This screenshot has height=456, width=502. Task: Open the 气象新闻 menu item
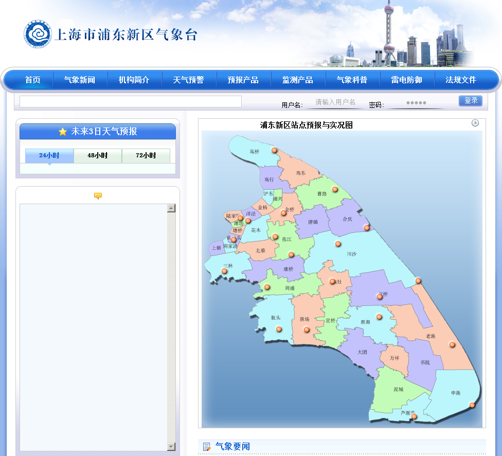[80, 80]
